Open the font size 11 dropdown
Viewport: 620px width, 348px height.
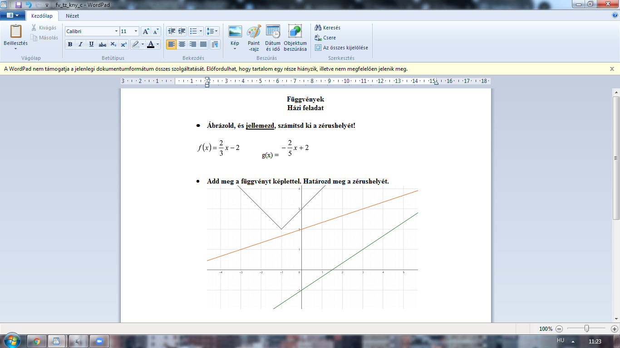pyautogui.click(x=136, y=31)
